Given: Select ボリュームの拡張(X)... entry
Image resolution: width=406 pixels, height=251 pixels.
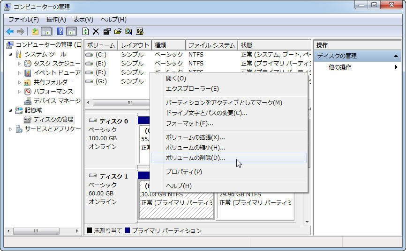Looking at the screenshot, I should [x=229, y=137].
